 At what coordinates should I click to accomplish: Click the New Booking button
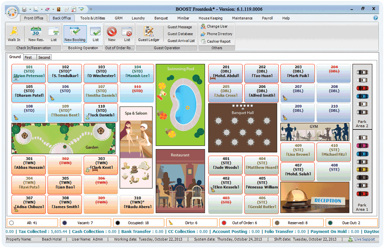tap(75, 34)
